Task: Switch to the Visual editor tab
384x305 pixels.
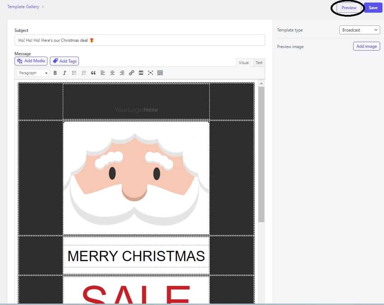Action: pos(244,63)
